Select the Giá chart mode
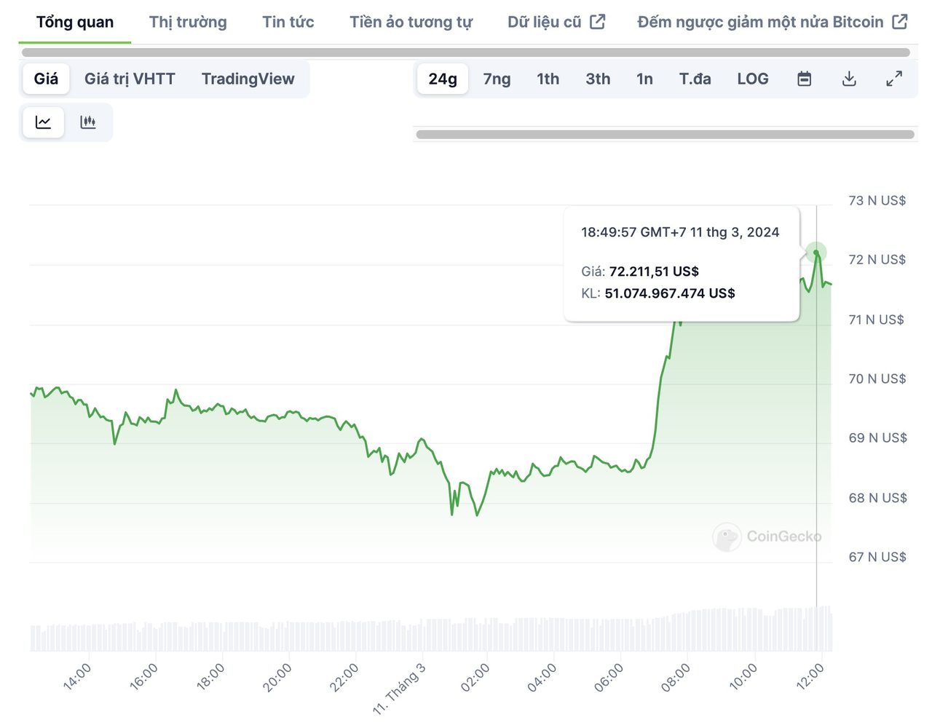 click(46, 79)
